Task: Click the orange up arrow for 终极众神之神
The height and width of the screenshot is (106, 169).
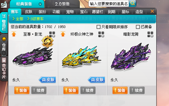Action: pos(63,34)
